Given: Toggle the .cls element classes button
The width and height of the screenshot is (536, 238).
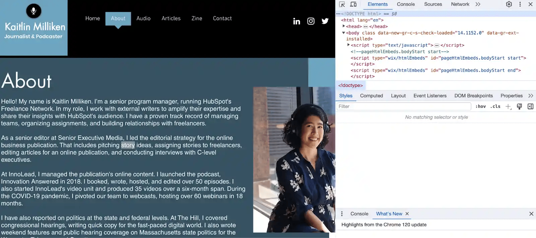Looking at the screenshot, I should [x=495, y=107].
